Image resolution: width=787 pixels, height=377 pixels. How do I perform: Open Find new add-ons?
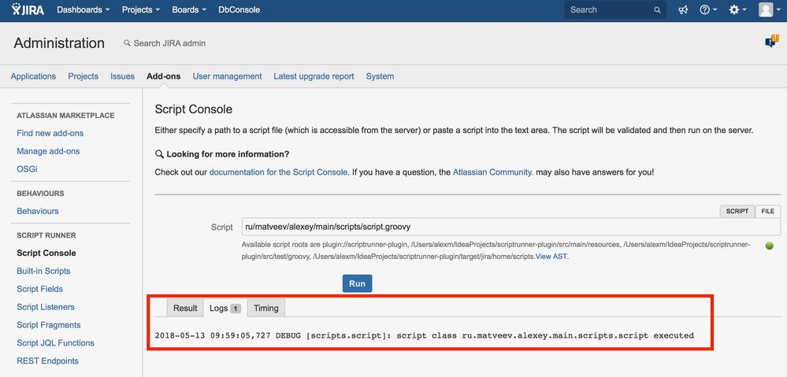[50, 133]
